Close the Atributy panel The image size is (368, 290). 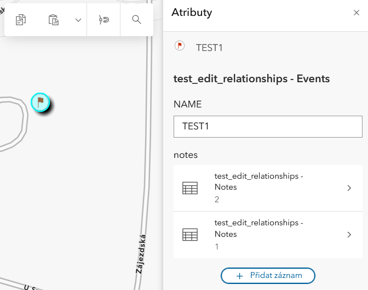coord(356,13)
